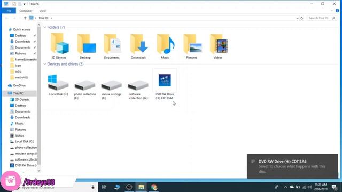
Task: Open Chrome from the taskbar
Action: pos(154,187)
